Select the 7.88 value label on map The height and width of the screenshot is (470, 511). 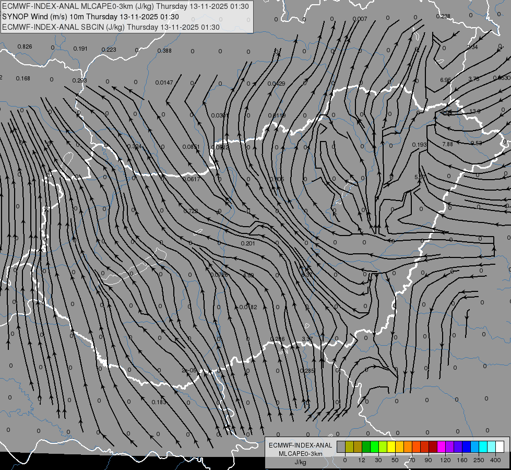pos(447,144)
